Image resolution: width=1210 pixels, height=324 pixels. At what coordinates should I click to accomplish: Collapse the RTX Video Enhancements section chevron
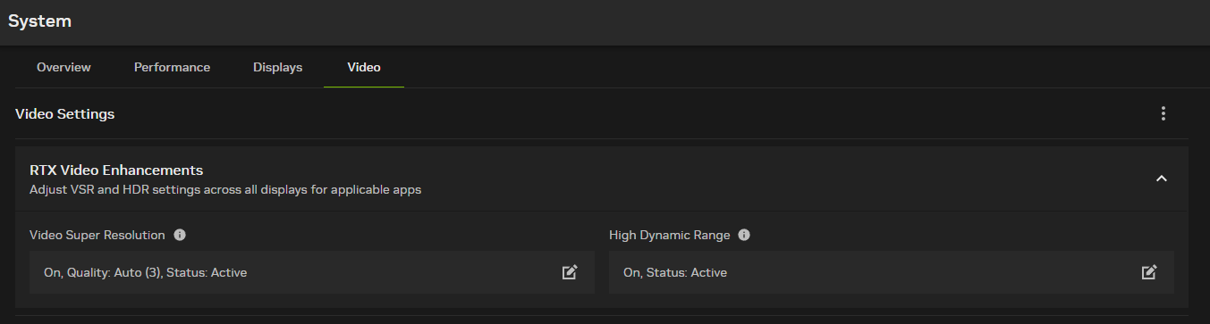(1162, 179)
